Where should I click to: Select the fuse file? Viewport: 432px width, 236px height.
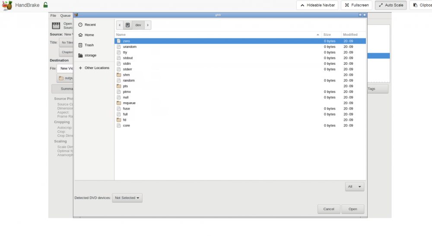tap(240, 109)
